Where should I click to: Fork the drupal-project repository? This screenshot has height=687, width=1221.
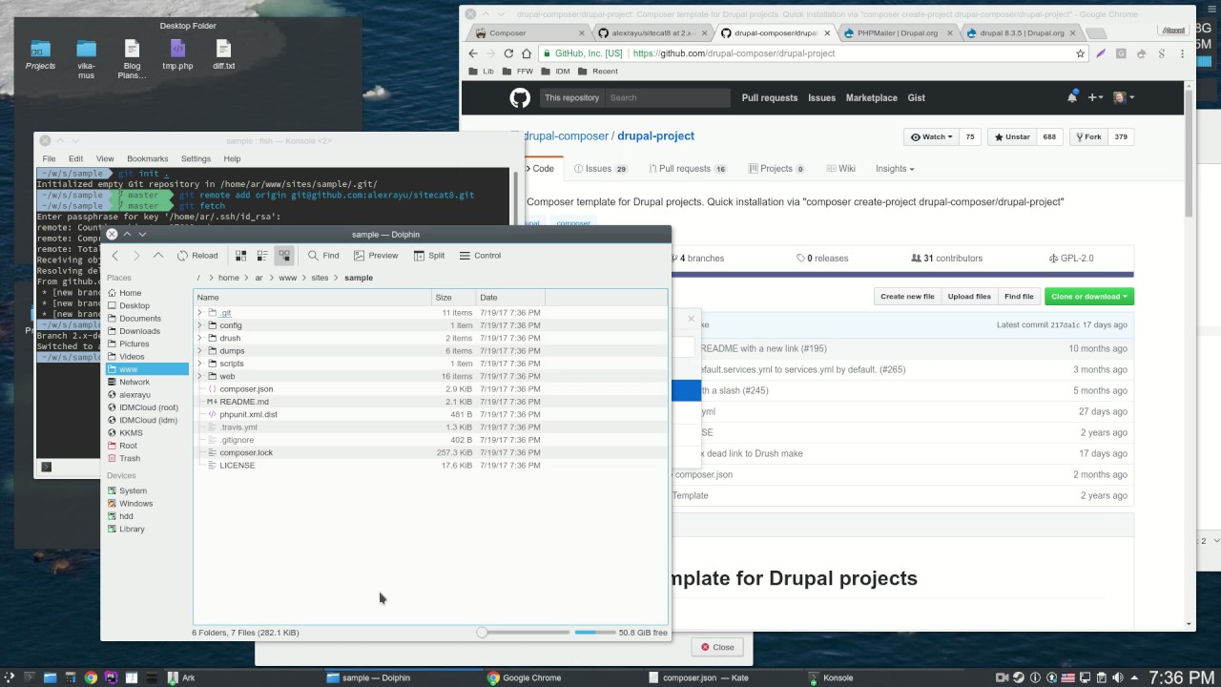pos(1087,136)
